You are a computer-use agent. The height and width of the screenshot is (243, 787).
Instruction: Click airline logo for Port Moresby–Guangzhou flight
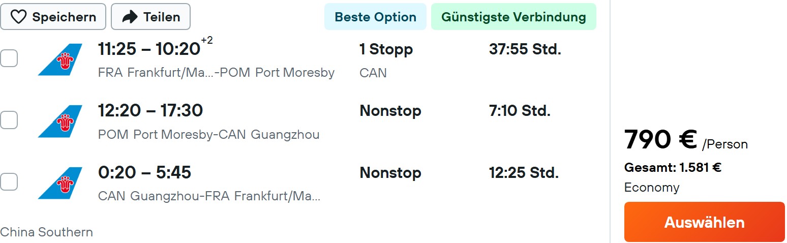[x=60, y=121]
